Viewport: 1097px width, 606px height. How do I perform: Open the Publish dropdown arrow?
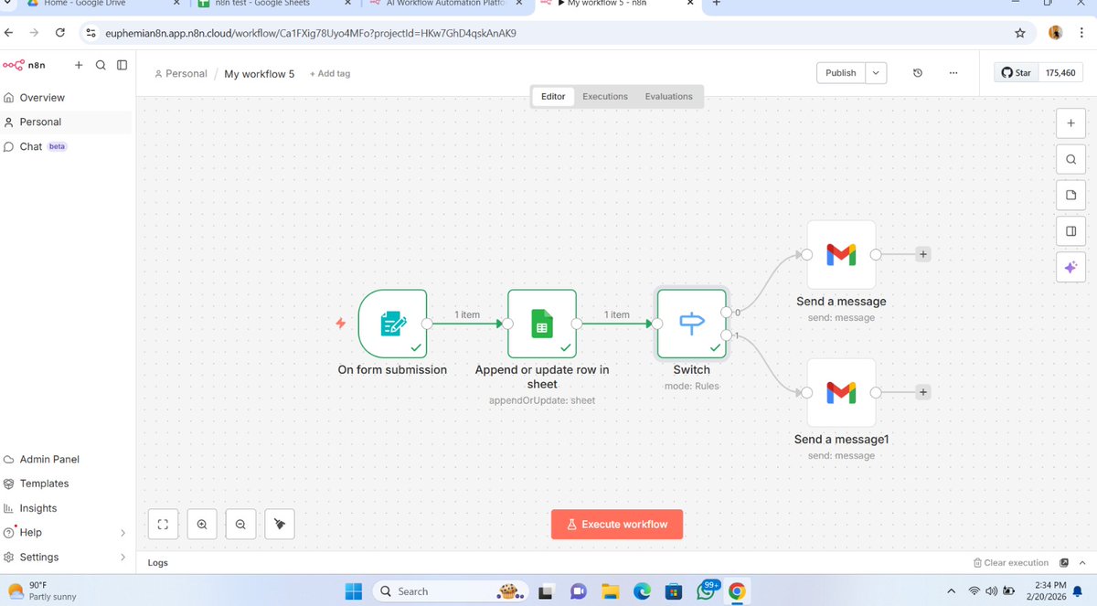pyautogui.click(x=877, y=73)
